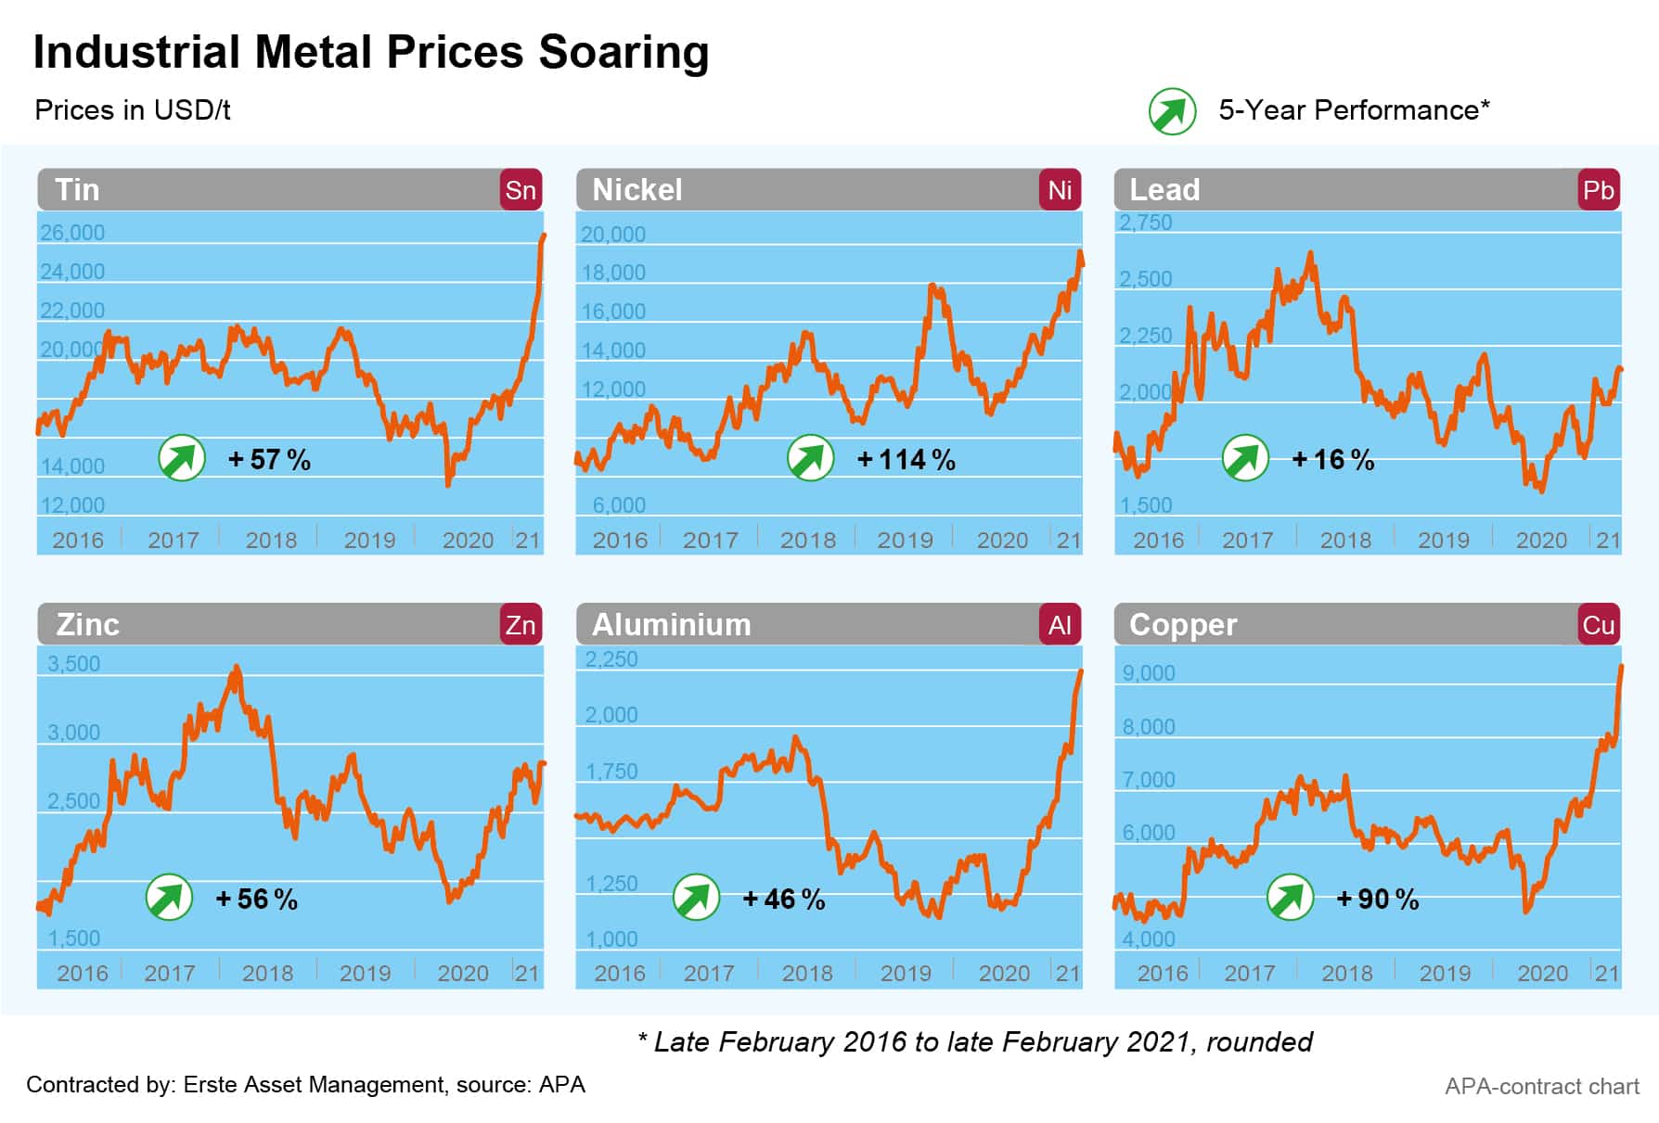Click the Sn element symbol badge

521,190
